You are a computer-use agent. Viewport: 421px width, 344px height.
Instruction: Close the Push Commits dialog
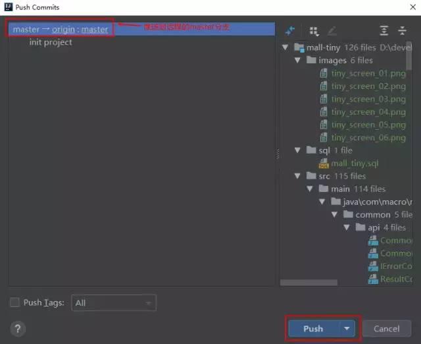413,7
